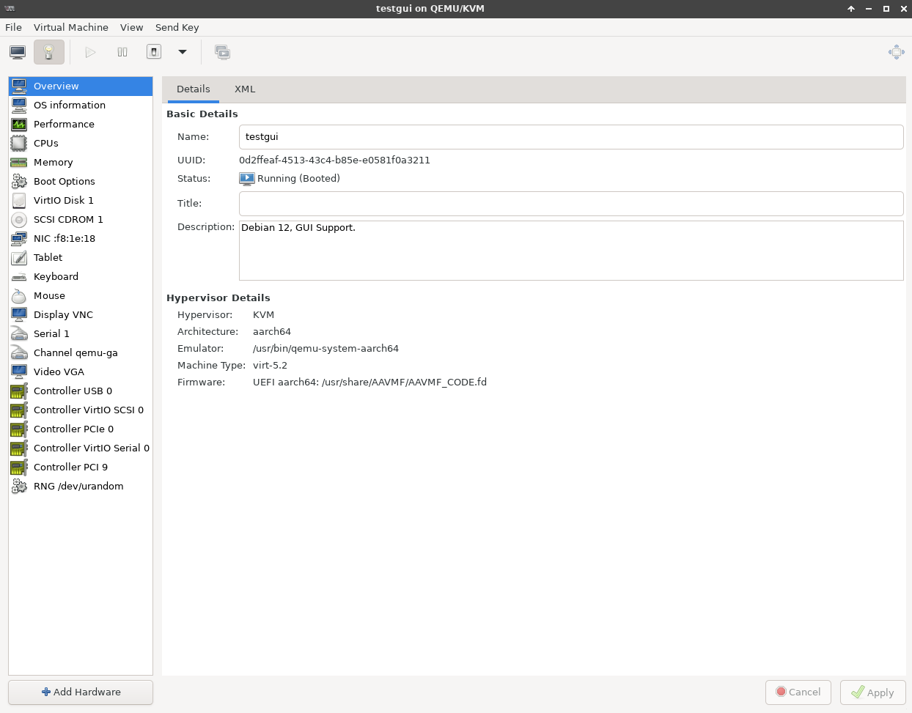Toggle the hardware details lightbulb button
This screenshot has height=713, width=912.
pyautogui.click(x=49, y=52)
